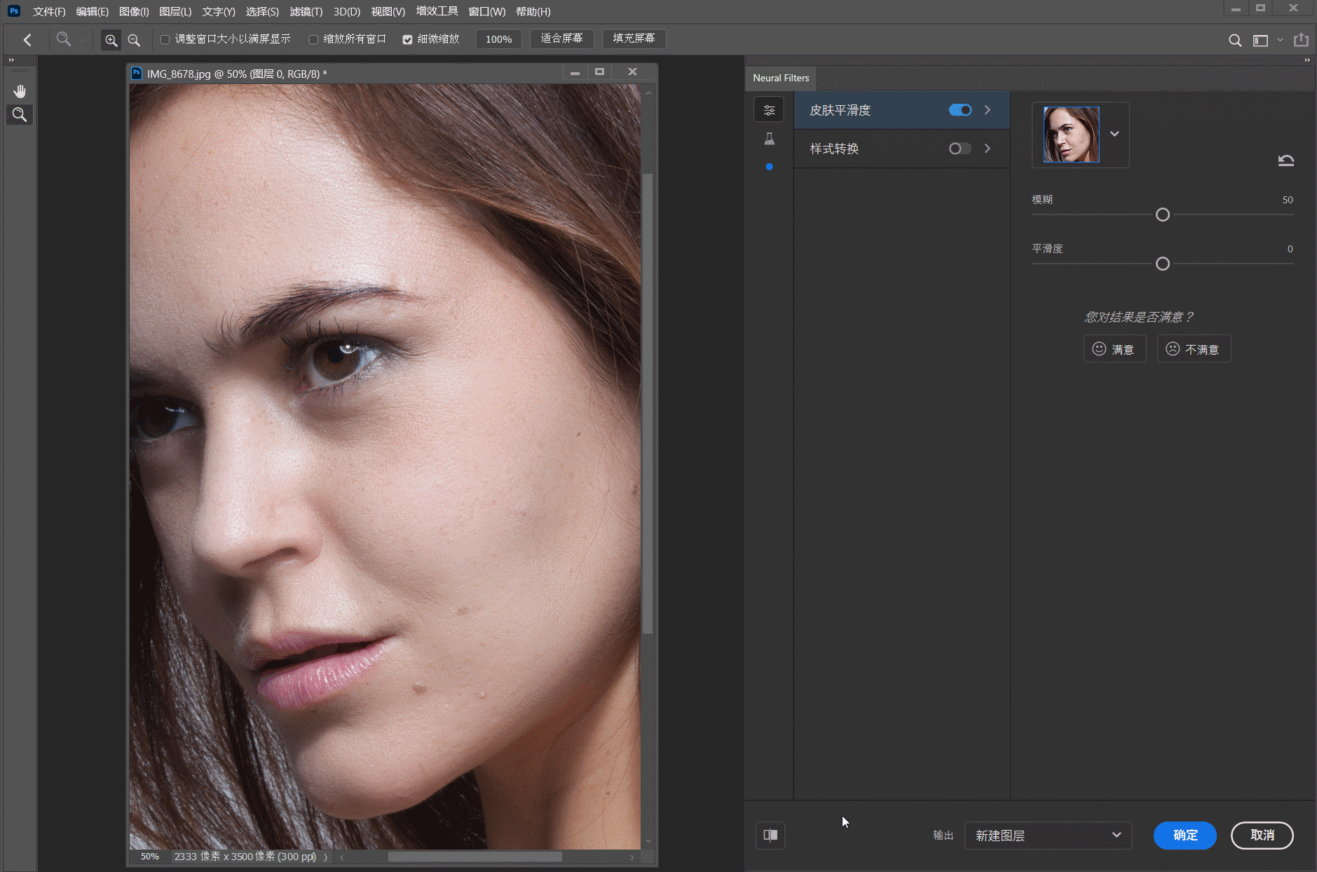The height and width of the screenshot is (872, 1317).
Task: Click the blue dot under flask icon
Action: (x=769, y=167)
